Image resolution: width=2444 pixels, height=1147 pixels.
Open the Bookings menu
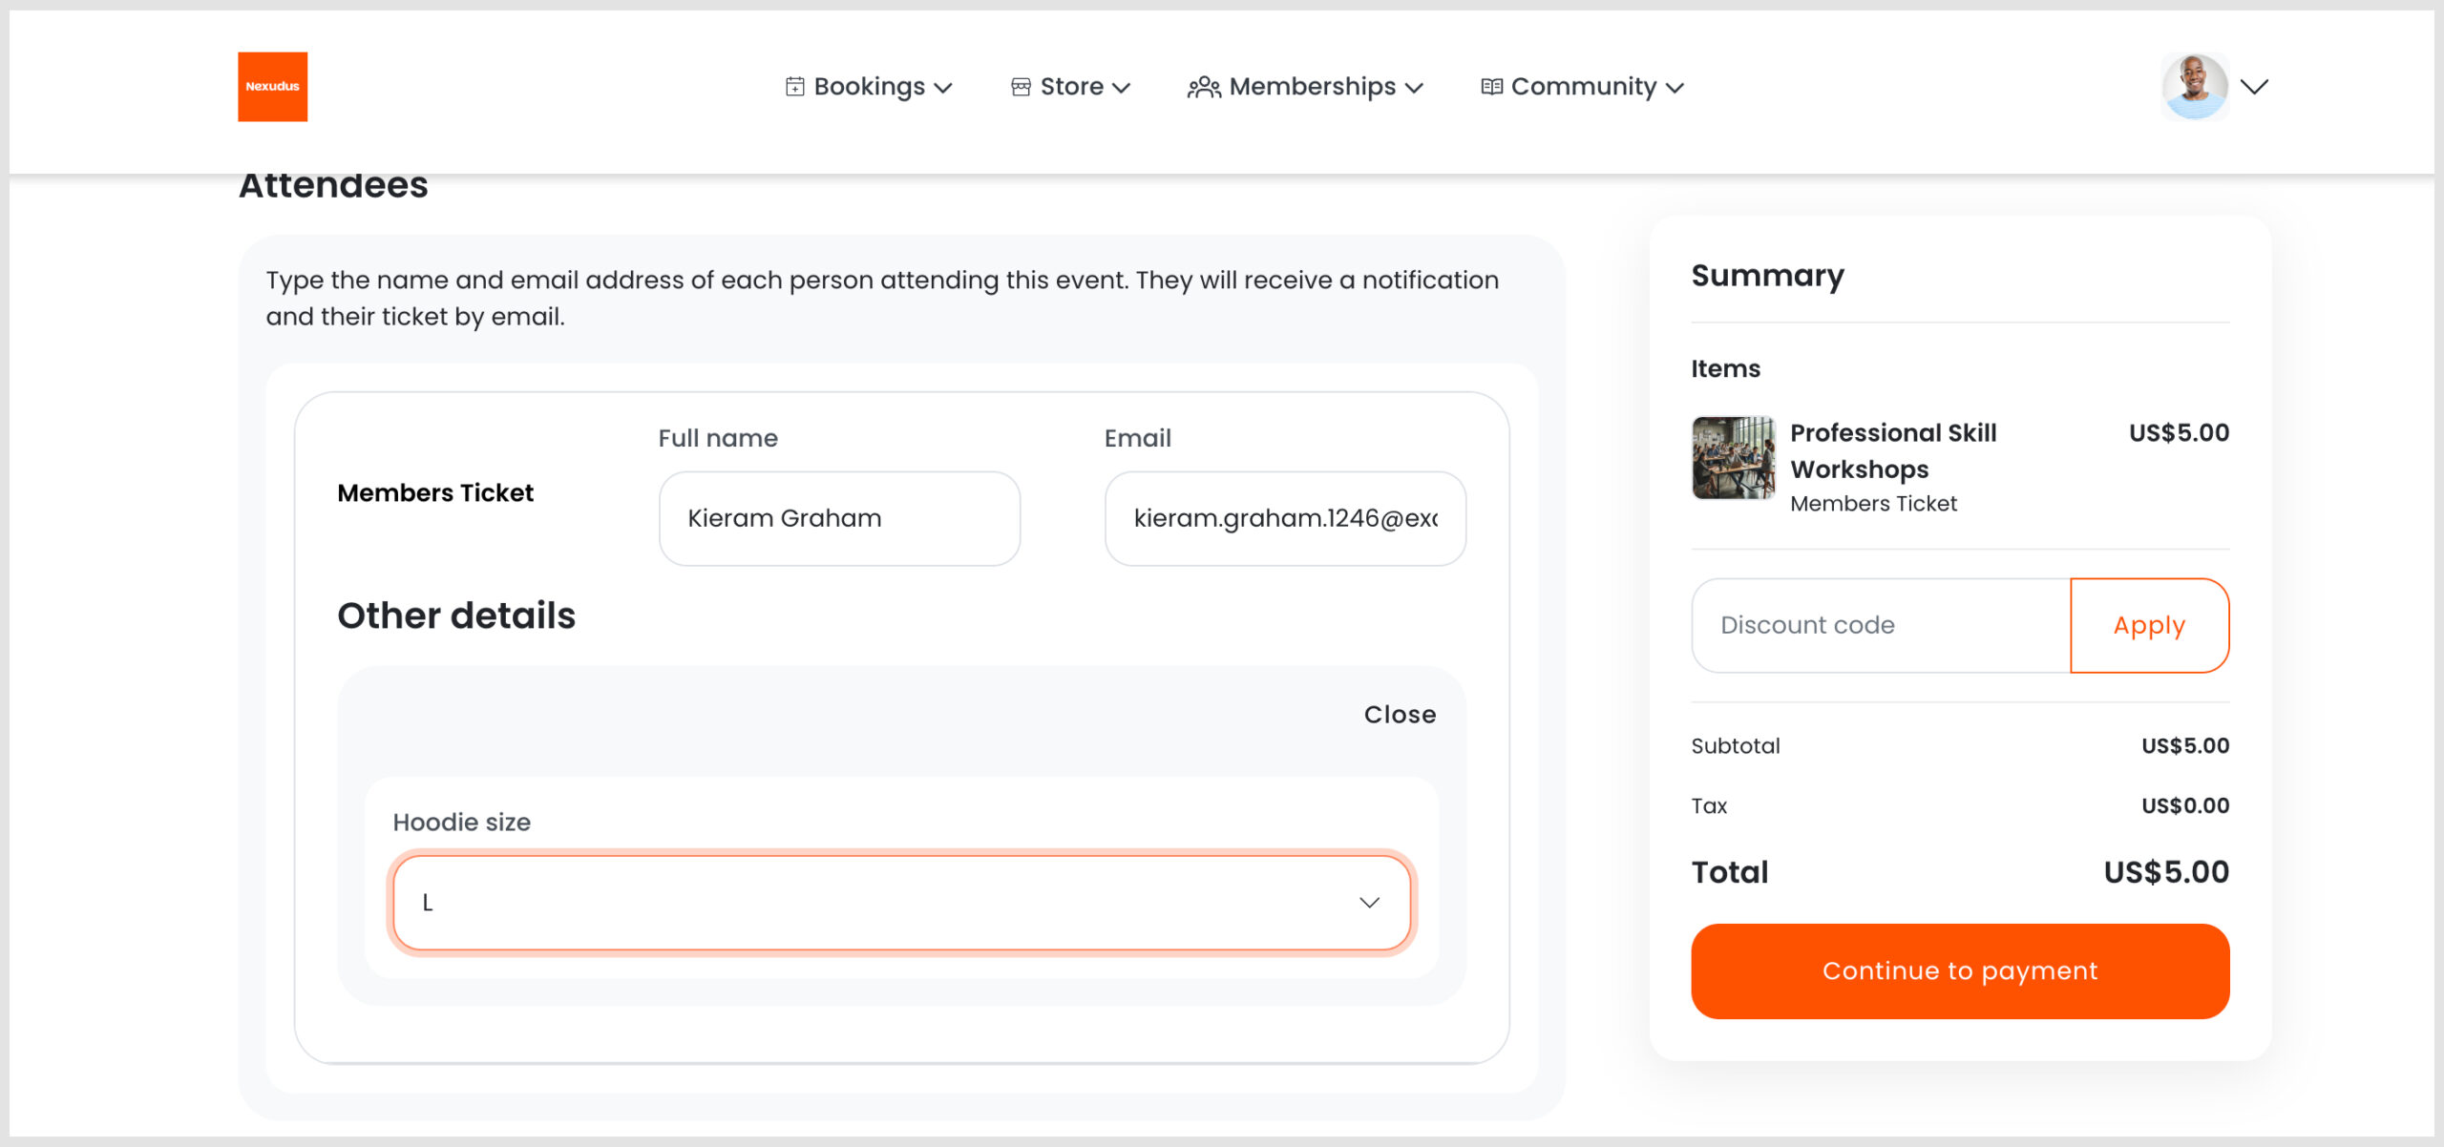coord(869,87)
